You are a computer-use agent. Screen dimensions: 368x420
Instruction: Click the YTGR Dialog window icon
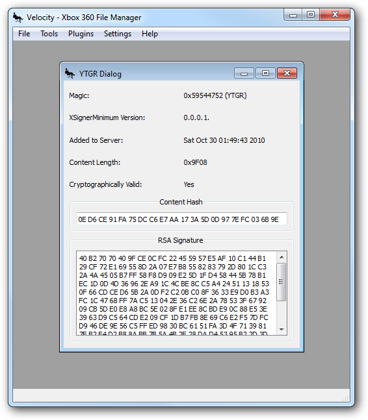[70, 73]
